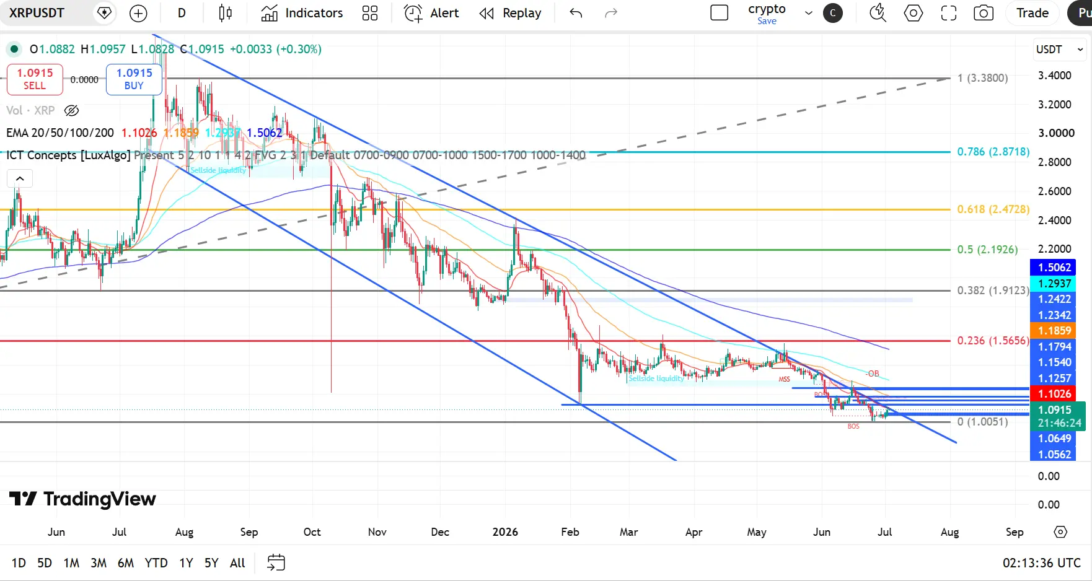
Task: Start bar Replay mode
Action: (x=510, y=13)
